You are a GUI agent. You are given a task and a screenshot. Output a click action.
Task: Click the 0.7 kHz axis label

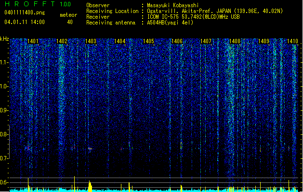pyautogui.click(x=4, y=158)
